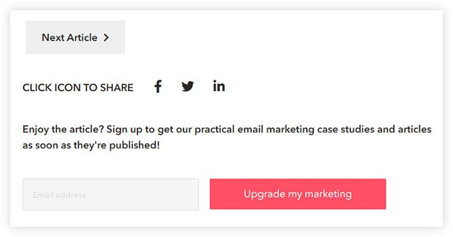Click the 'SHARE' word in the share label

[117, 87]
